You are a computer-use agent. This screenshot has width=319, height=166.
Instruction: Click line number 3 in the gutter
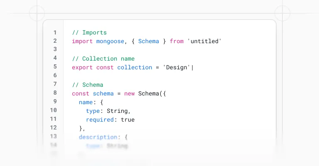[55, 49]
